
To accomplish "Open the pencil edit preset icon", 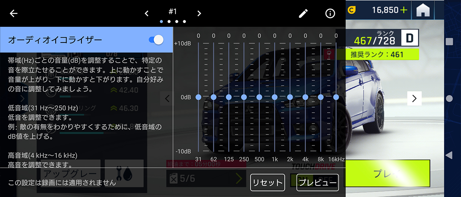I will pyautogui.click(x=303, y=13).
